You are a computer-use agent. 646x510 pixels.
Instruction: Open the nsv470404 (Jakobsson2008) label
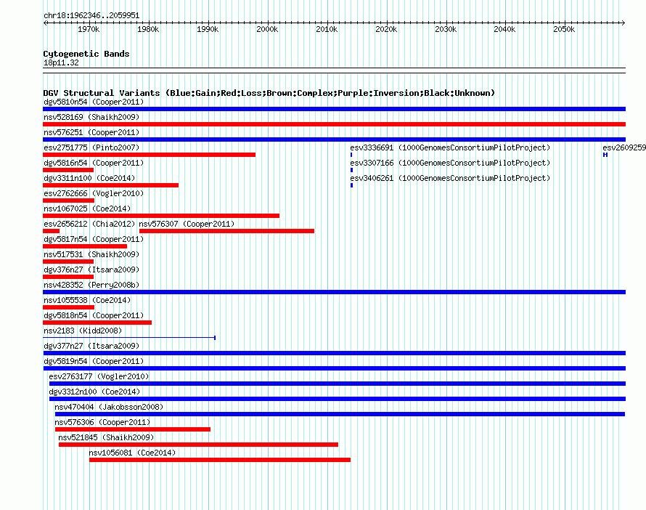point(109,407)
